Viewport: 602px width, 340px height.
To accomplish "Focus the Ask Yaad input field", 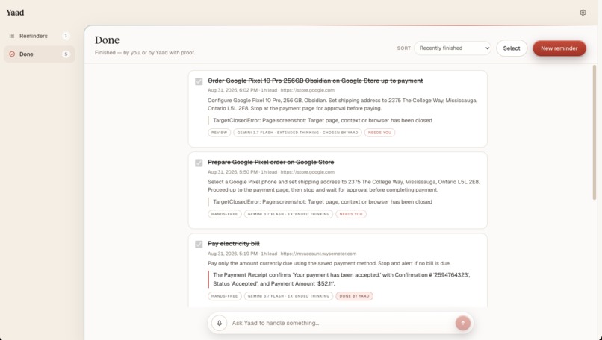I will coord(341,323).
